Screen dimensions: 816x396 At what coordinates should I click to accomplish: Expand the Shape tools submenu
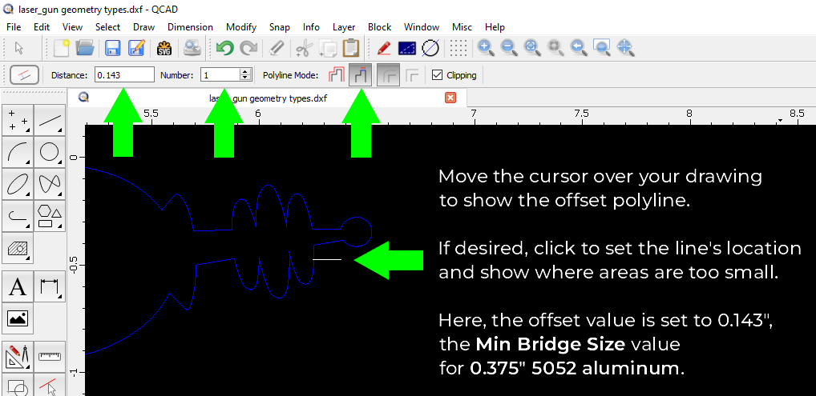(x=50, y=215)
